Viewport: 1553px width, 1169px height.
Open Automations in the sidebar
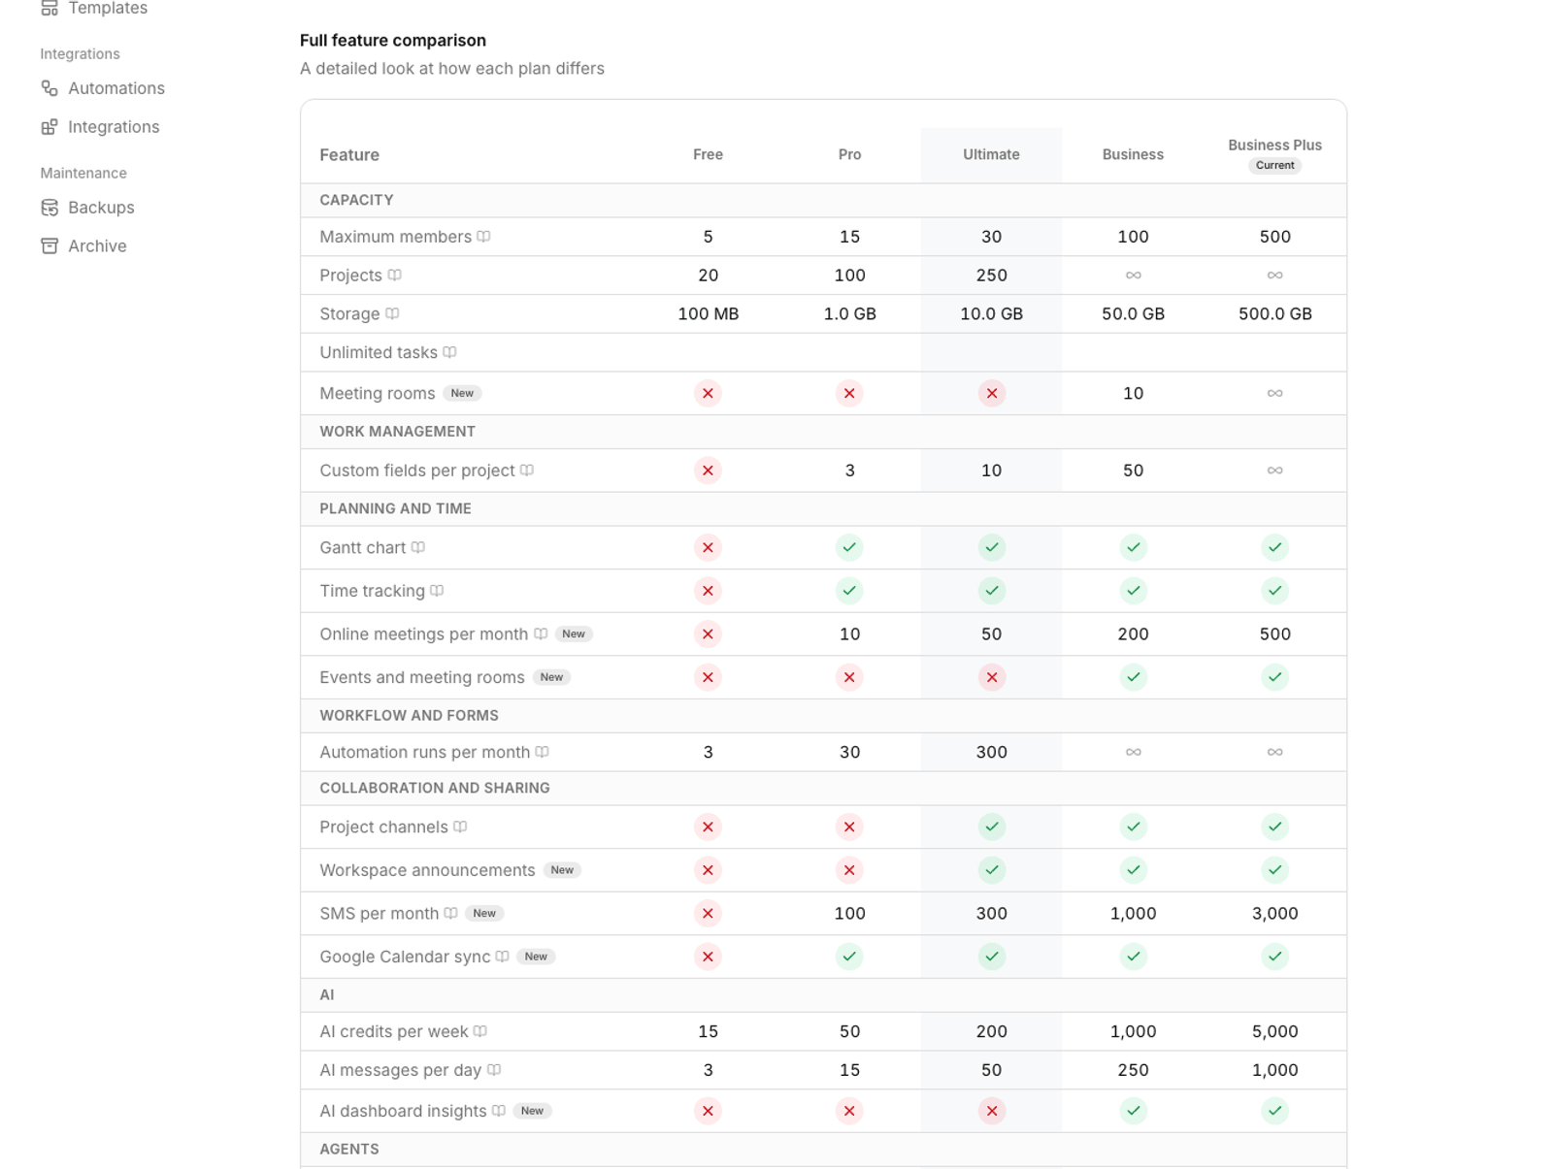click(103, 88)
